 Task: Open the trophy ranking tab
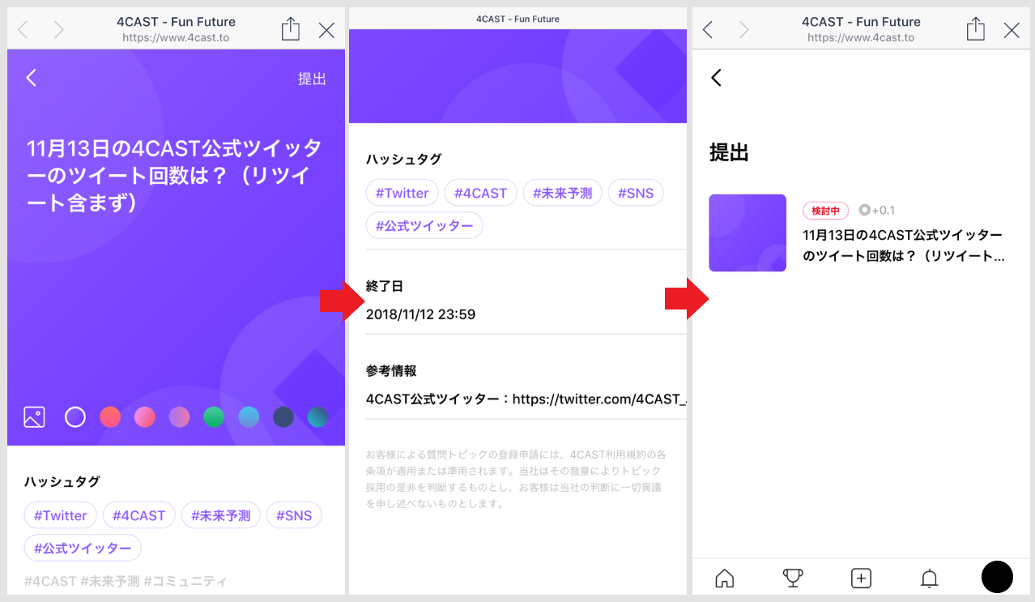pyautogui.click(x=793, y=579)
